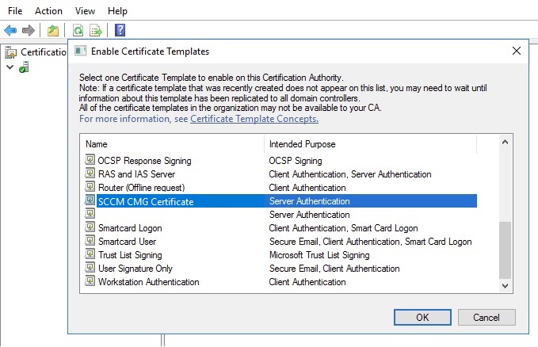Click the Up one level folder icon
538x347 pixels.
tap(53, 31)
